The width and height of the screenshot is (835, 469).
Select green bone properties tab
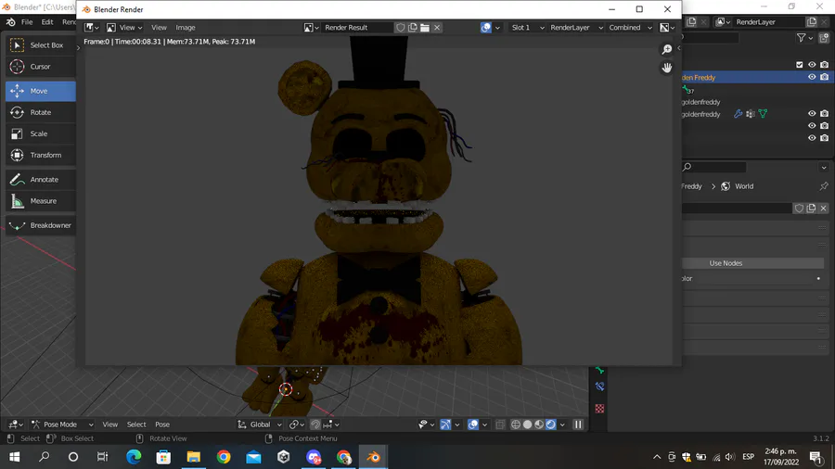599,370
